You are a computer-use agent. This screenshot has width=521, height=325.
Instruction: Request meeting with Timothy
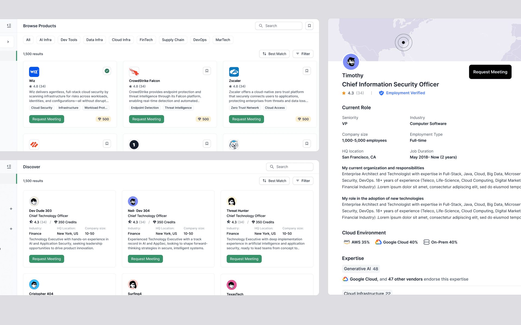pyautogui.click(x=490, y=72)
